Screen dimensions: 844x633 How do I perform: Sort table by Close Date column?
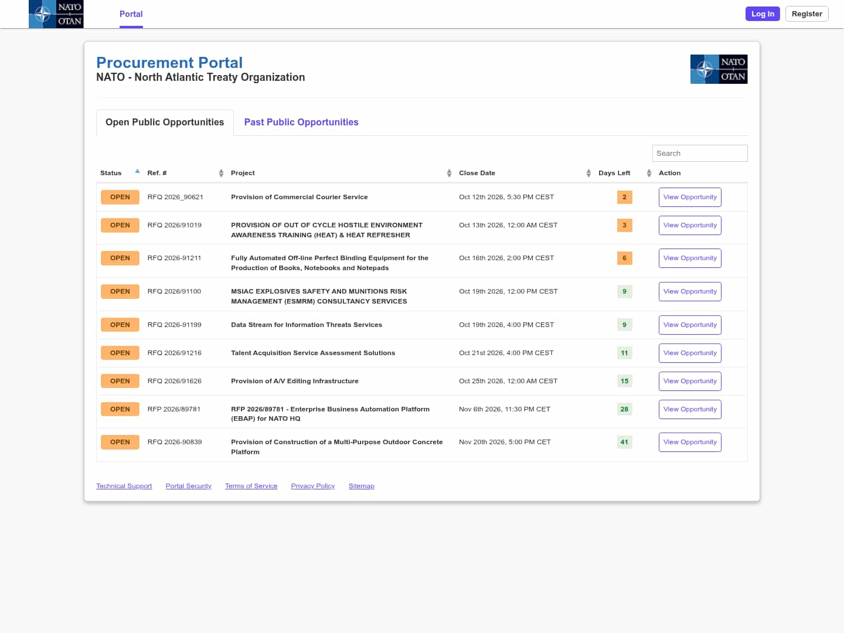pyautogui.click(x=588, y=173)
